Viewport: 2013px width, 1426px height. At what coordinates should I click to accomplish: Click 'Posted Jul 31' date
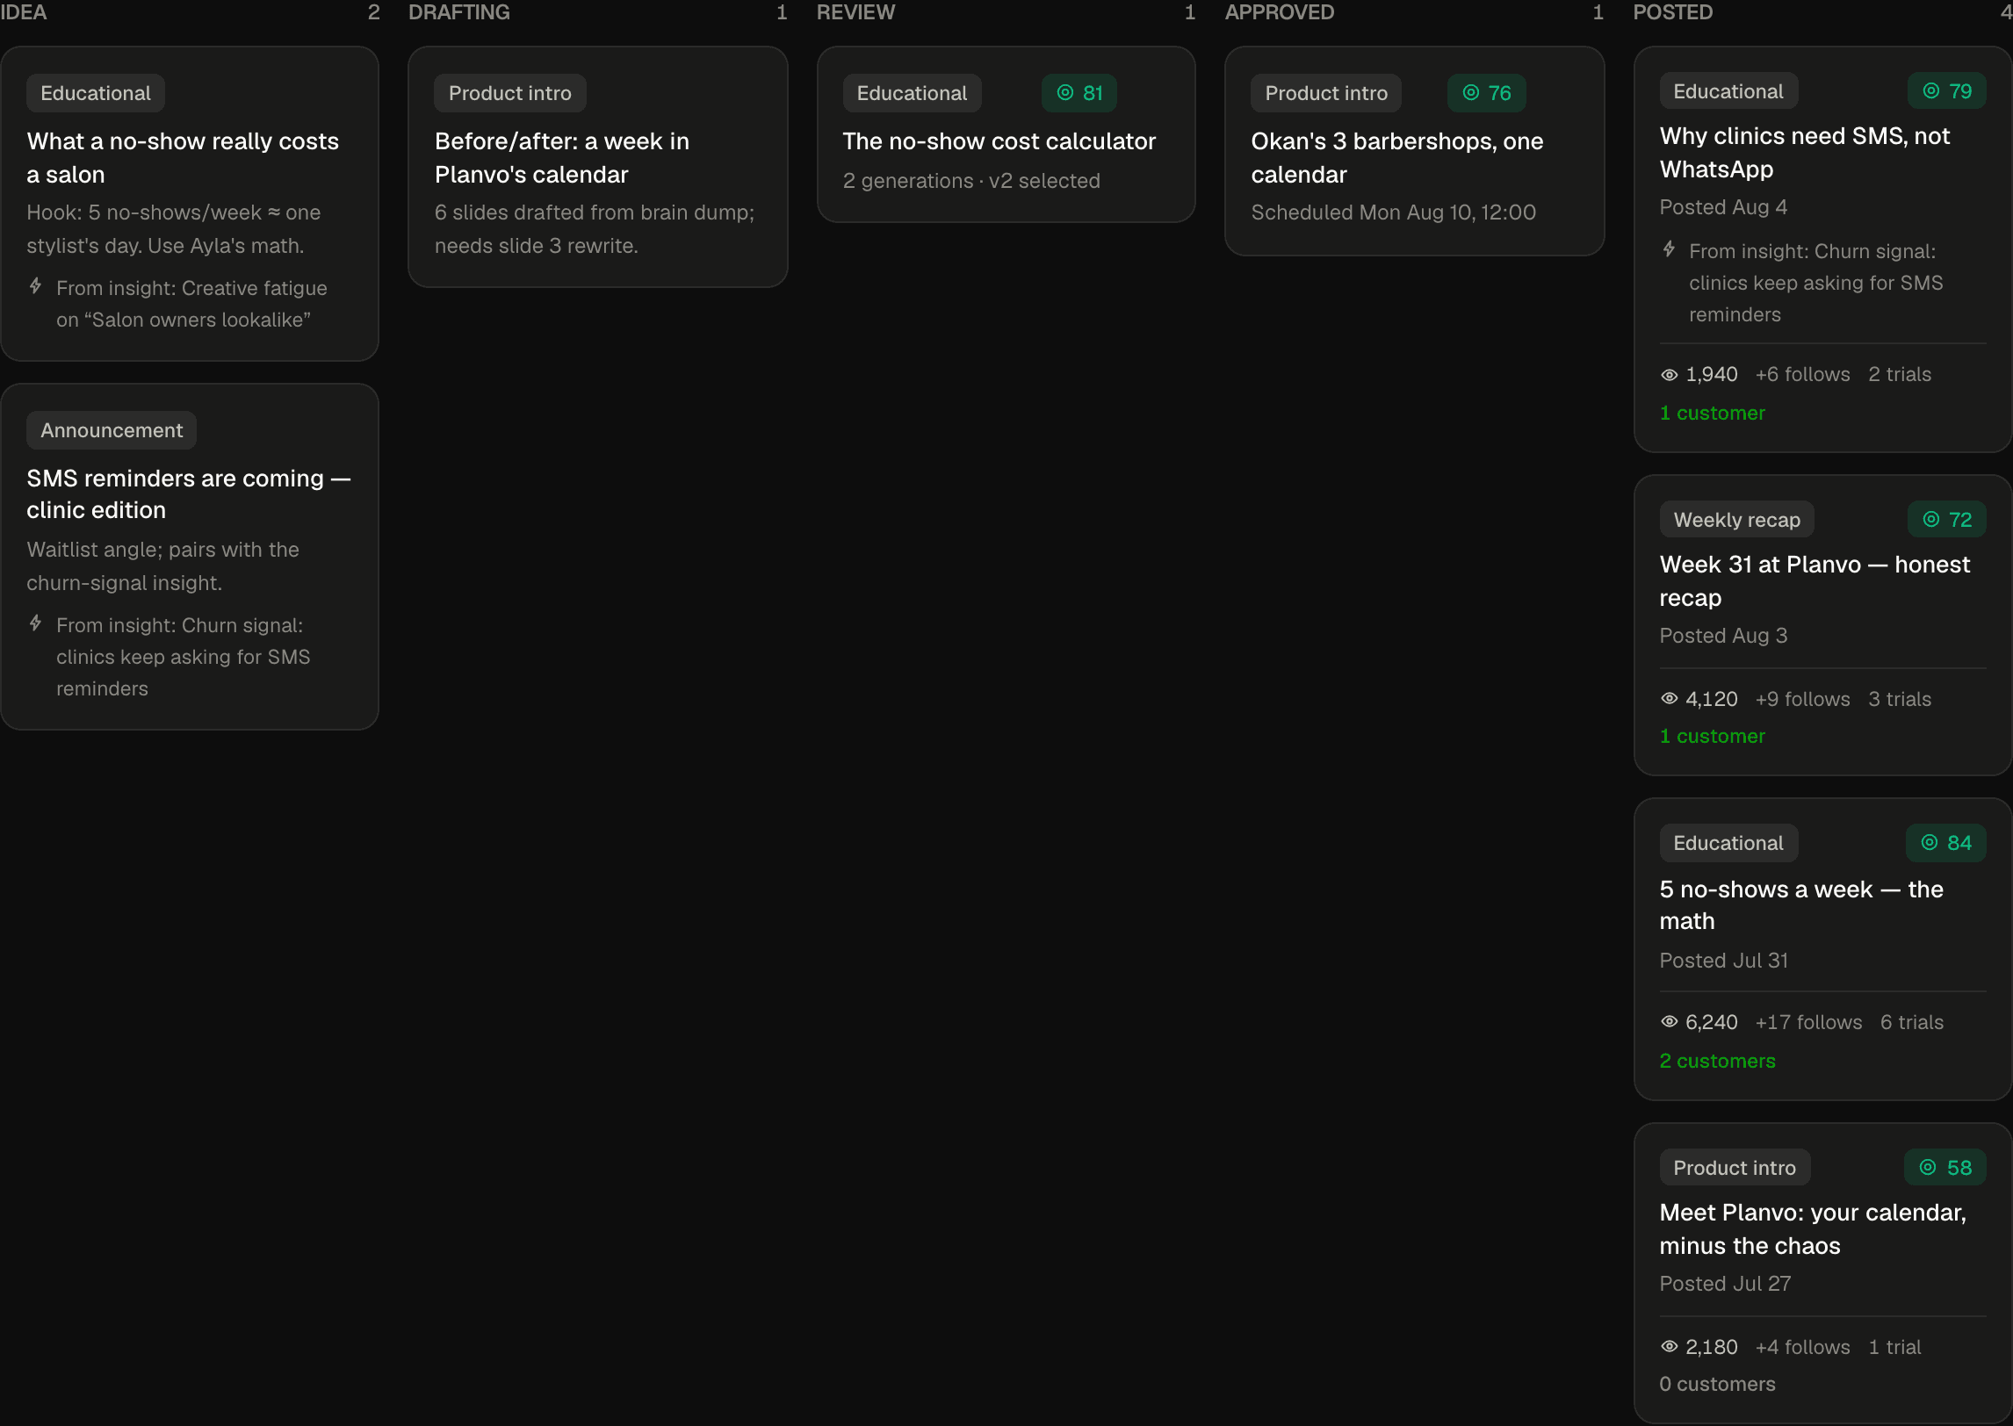point(1723,961)
